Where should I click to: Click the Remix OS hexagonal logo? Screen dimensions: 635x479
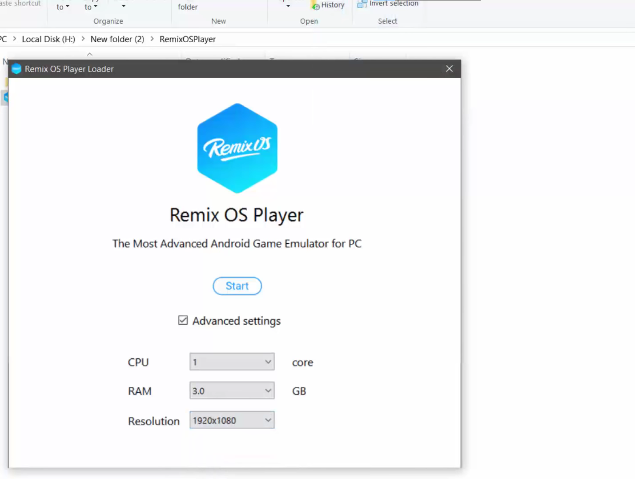coord(237,148)
